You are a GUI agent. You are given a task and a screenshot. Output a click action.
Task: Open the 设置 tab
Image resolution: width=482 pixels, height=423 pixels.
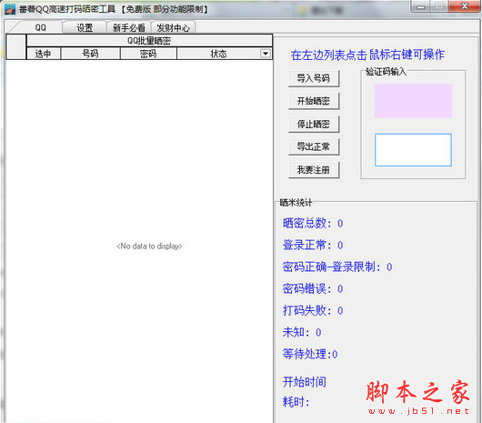point(85,28)
